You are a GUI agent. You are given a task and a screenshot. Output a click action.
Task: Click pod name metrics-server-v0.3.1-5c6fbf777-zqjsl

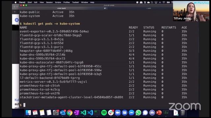click(x=53, y=82)
